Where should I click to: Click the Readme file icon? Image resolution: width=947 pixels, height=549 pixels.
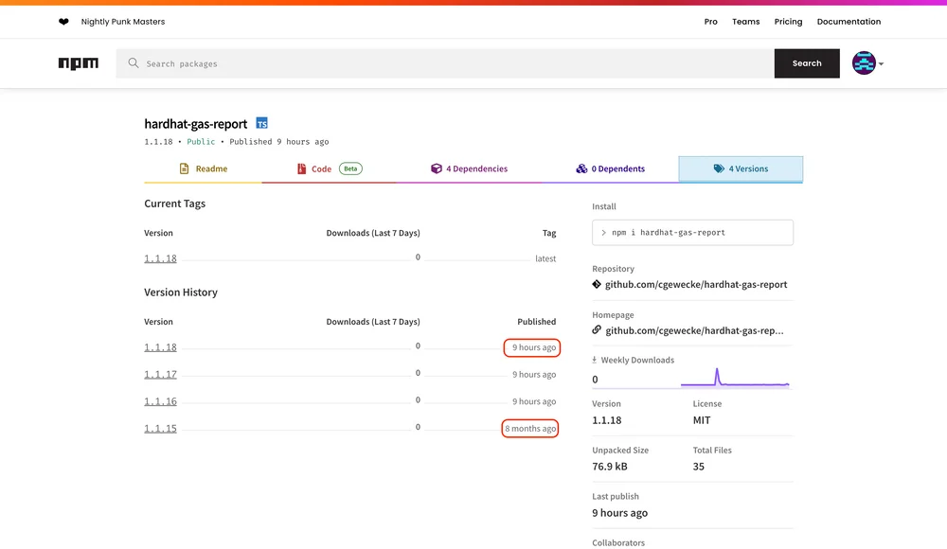point(185,168)
